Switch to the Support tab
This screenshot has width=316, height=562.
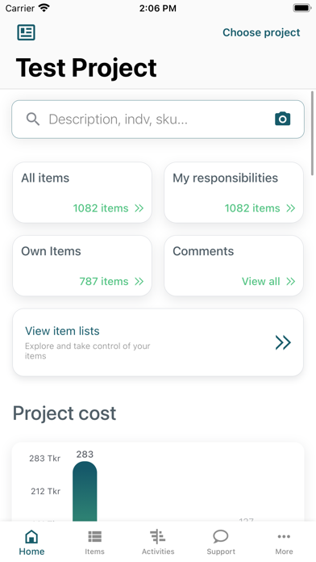221,543
